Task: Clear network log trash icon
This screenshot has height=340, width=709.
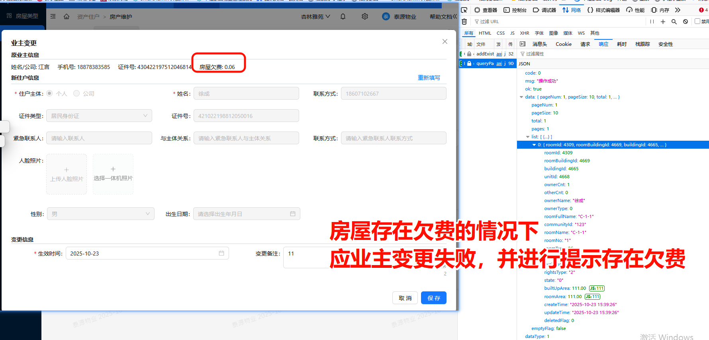Action: [x=464, y=22]
